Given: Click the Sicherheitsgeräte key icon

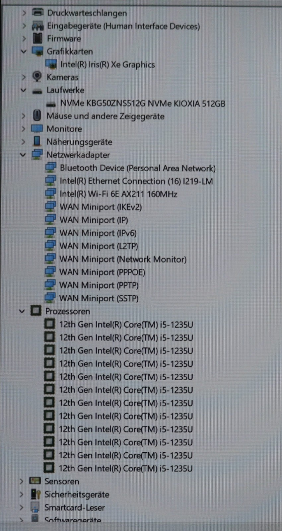Looking at the screenshot, I should click(35, 494).
